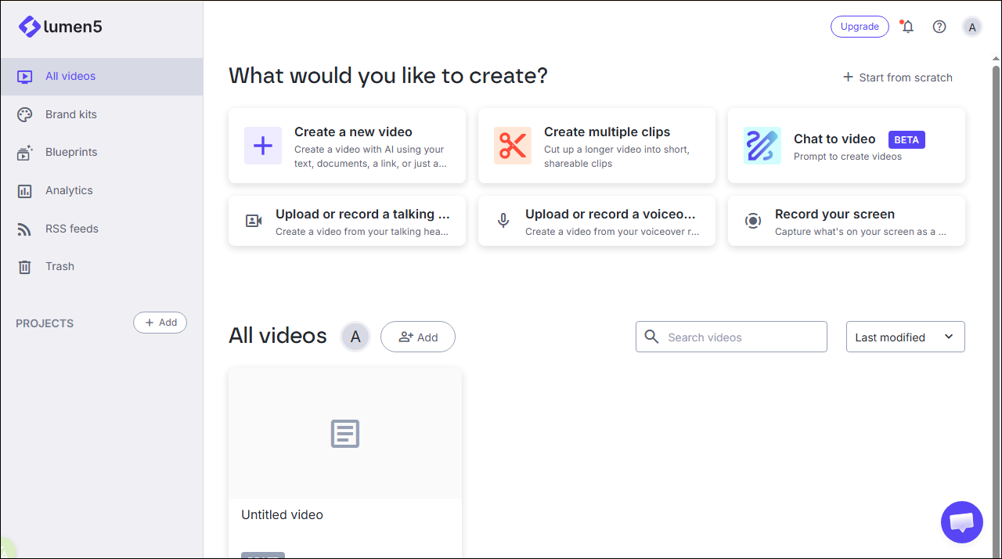Open the notifications bell
Viewport: 1002px width, 559px height.
pyautogui.click(x=907, y=26)
